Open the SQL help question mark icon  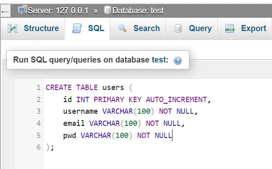point(178,61)
